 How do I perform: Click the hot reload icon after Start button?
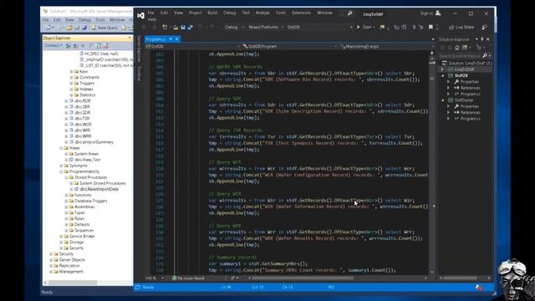coord(382,28)
